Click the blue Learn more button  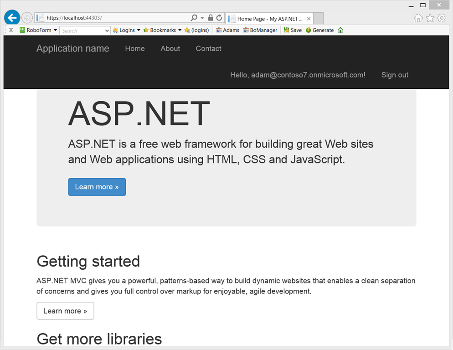(x=97, y=187)
